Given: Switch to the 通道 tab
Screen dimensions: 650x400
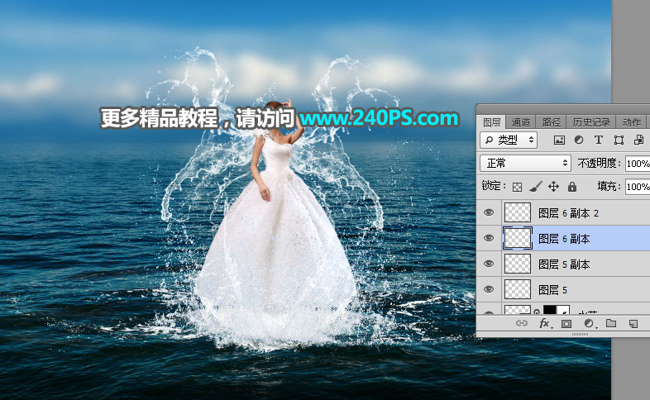Looking at the screenshot, I should point(521,122).
